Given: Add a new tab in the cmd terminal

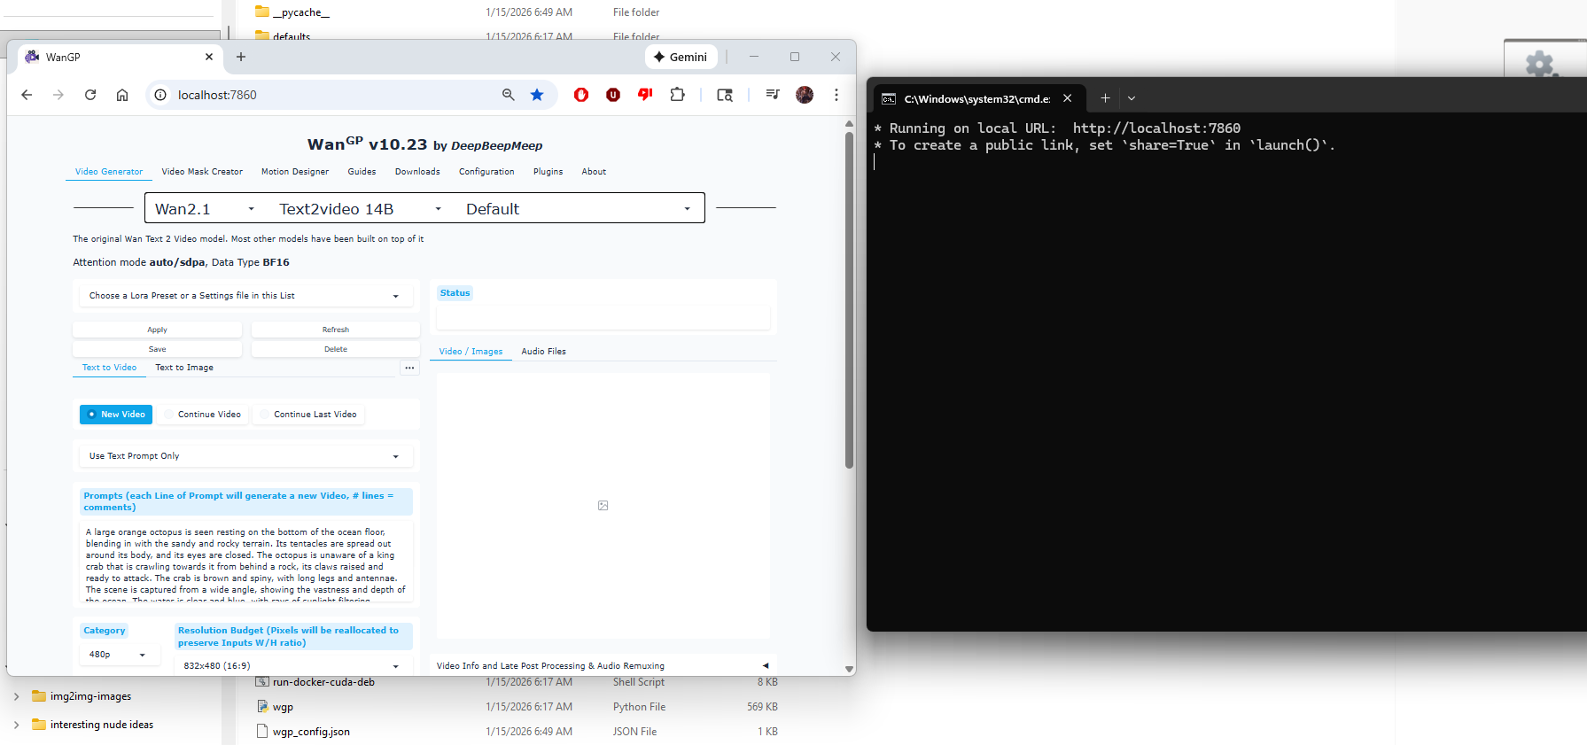Looking at the screenshot, I should [x=1105, y=98].
